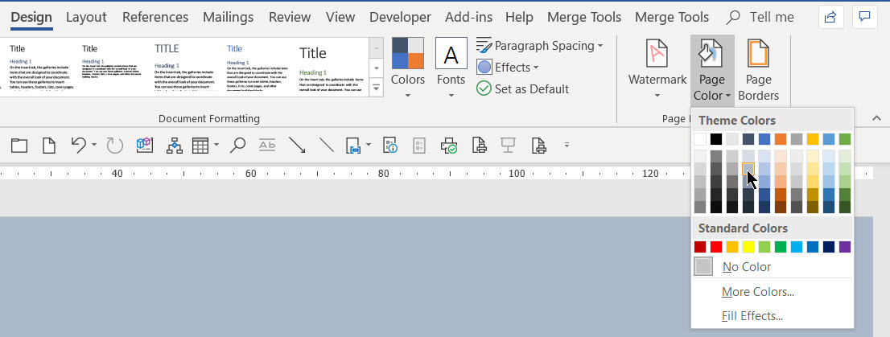Switch to the Layout tab
The width and height of the screenshot is (890, 337).
click(x=88, y=18)
